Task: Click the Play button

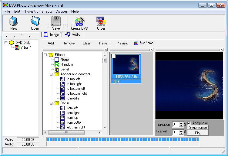Action: [198, 133]
